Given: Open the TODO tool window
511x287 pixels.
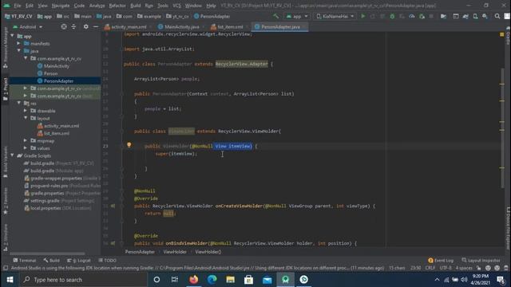Looking at the screenshot, I should coord(107,261).
